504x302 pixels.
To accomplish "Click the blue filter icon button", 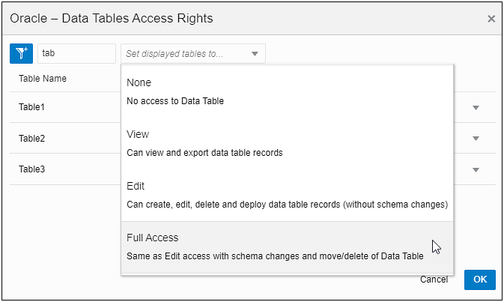I will (x=20, y=54).
